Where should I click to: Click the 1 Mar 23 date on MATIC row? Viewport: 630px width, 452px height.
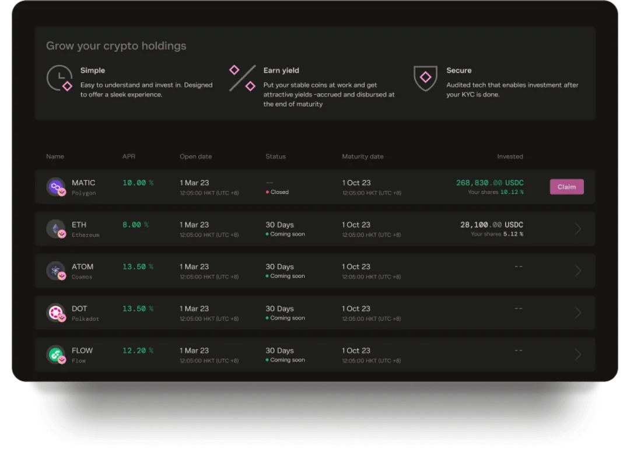tap(194, 183)
